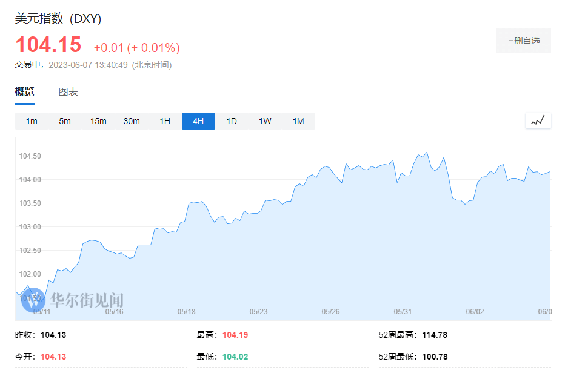This screenshot has height=379, width=565.
Task: Switch to the 概览 tab
Action: [x=25, y=92]
